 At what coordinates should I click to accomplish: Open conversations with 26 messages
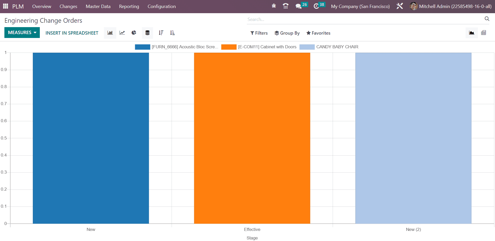click(x=301, y=6)
